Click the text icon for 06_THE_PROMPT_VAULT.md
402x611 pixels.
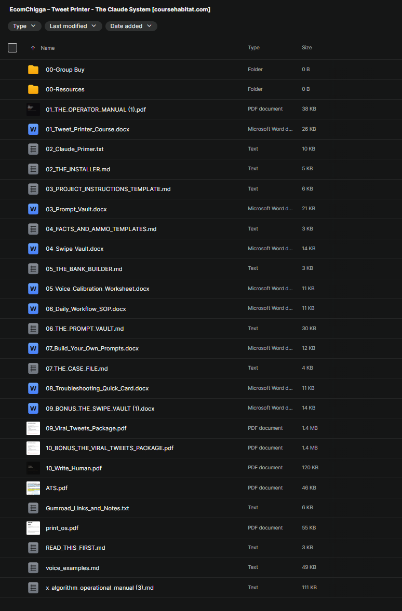pyautogui.click(x=33, y=329)
